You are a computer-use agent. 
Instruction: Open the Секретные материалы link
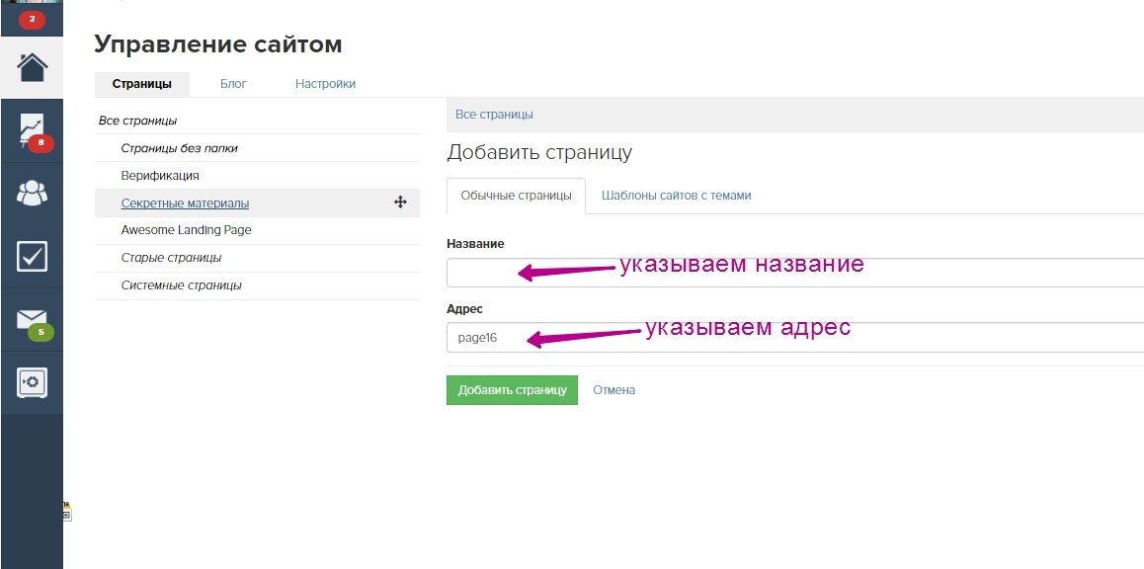tap(186, 203)
